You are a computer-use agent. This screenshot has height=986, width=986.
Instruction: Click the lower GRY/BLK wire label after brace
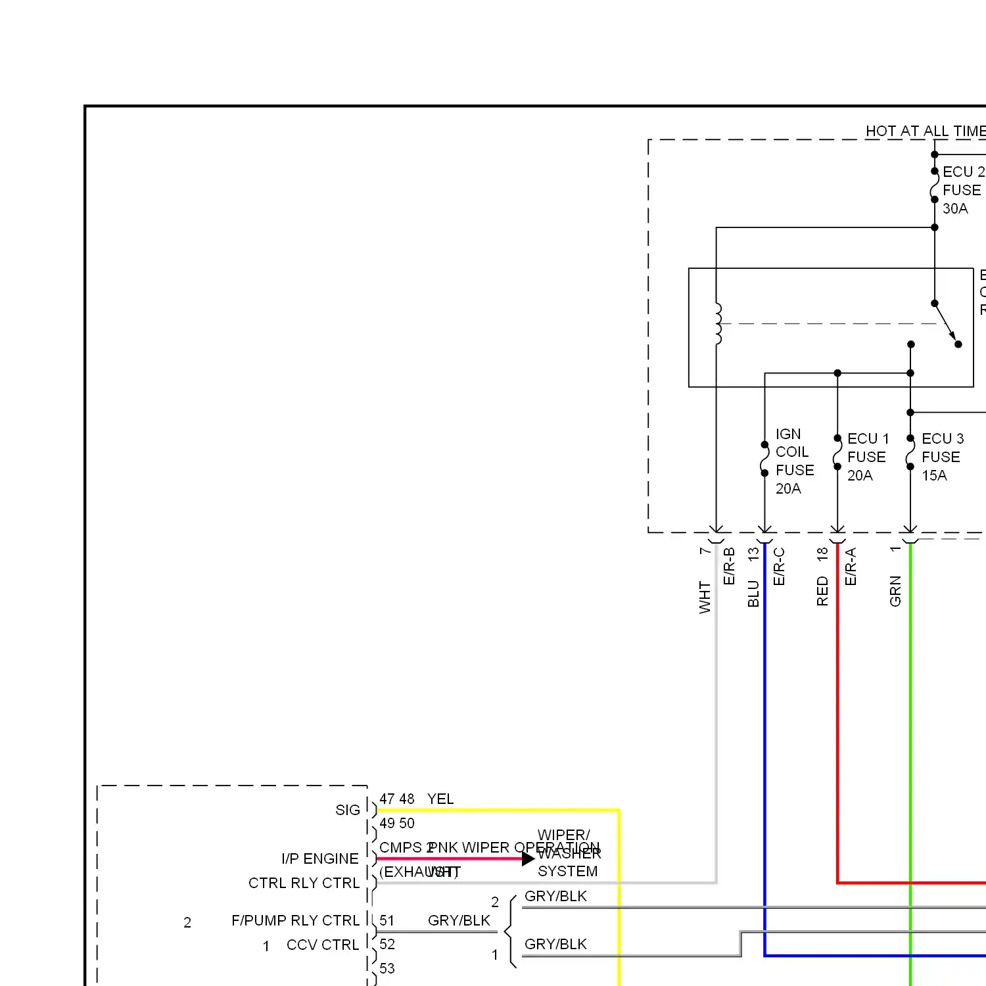click(555, 944)
